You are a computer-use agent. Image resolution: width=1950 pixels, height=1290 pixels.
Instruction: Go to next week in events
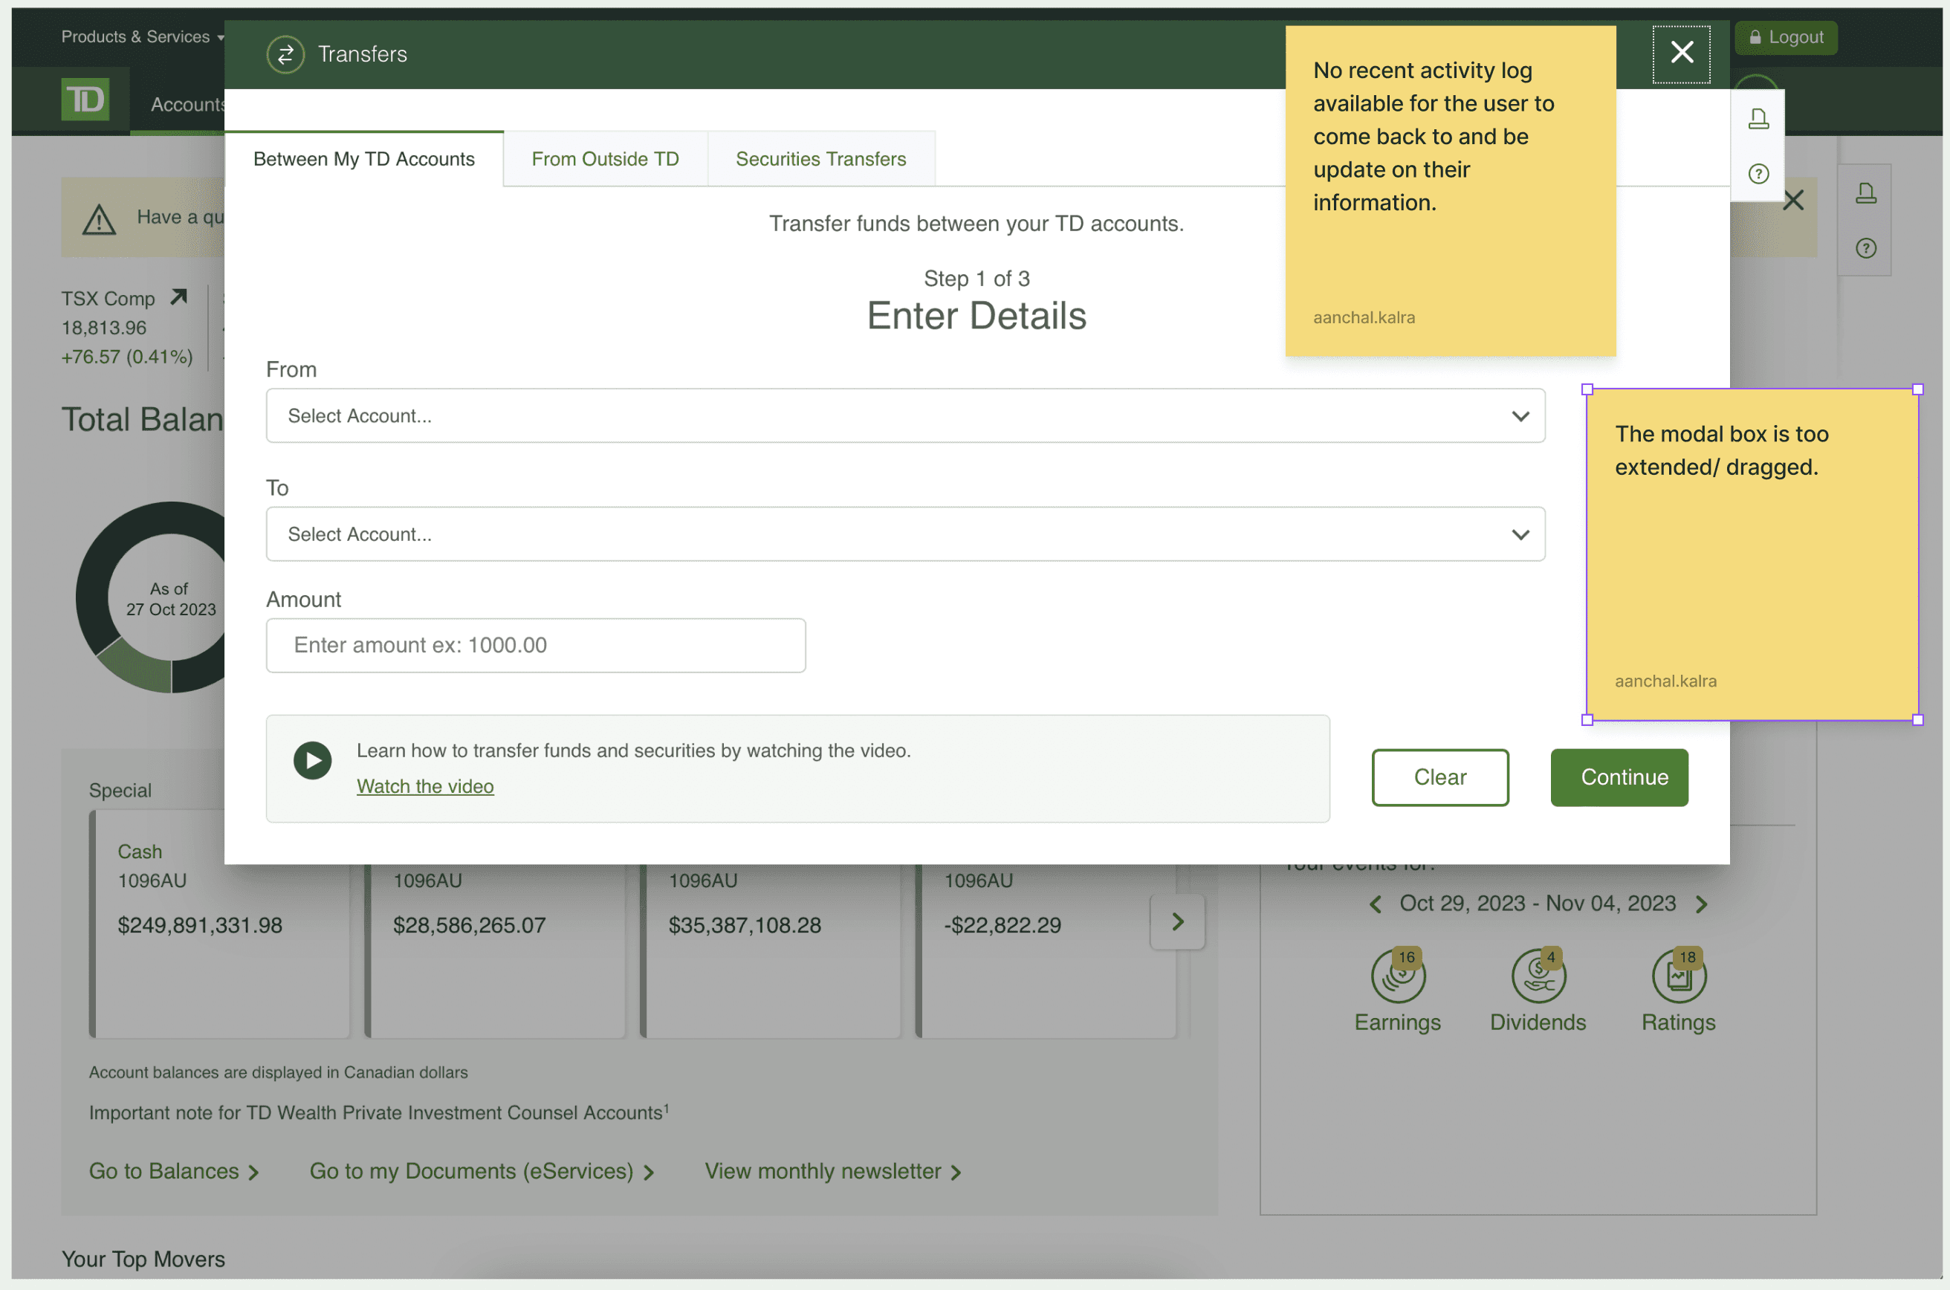[x=1703, y=904]
